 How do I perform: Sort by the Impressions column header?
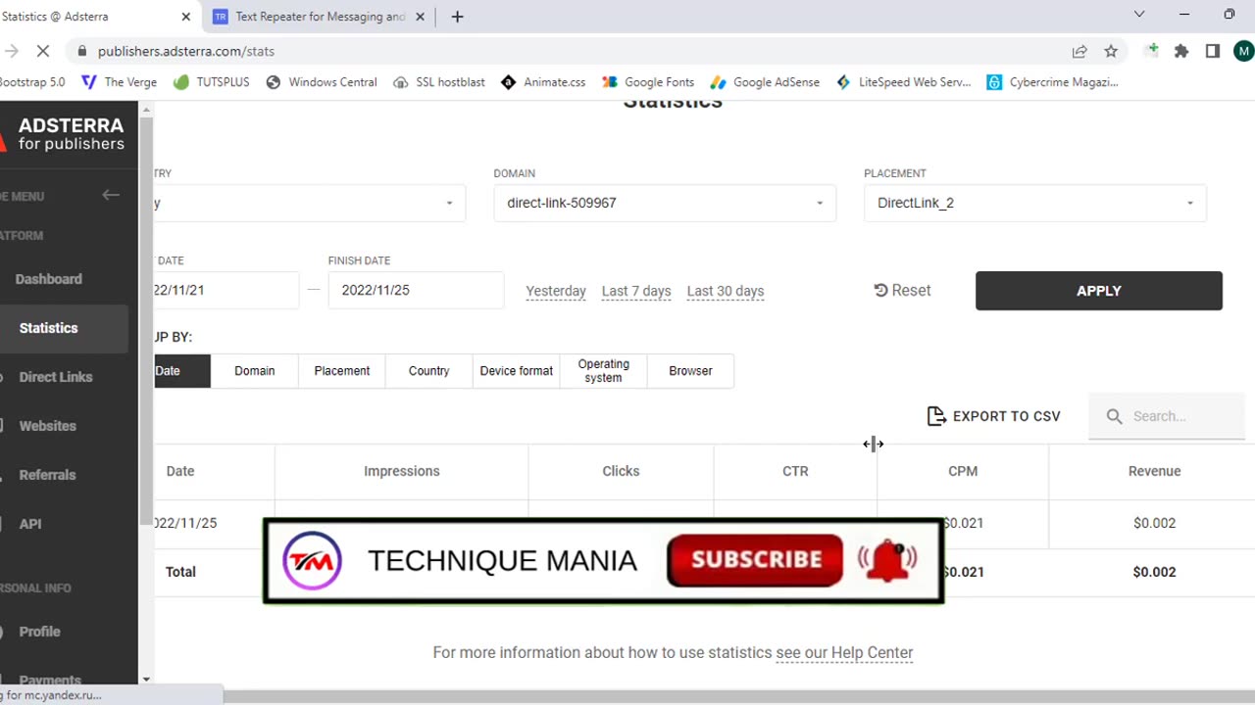pyautogui.click(x=402, y=471)
